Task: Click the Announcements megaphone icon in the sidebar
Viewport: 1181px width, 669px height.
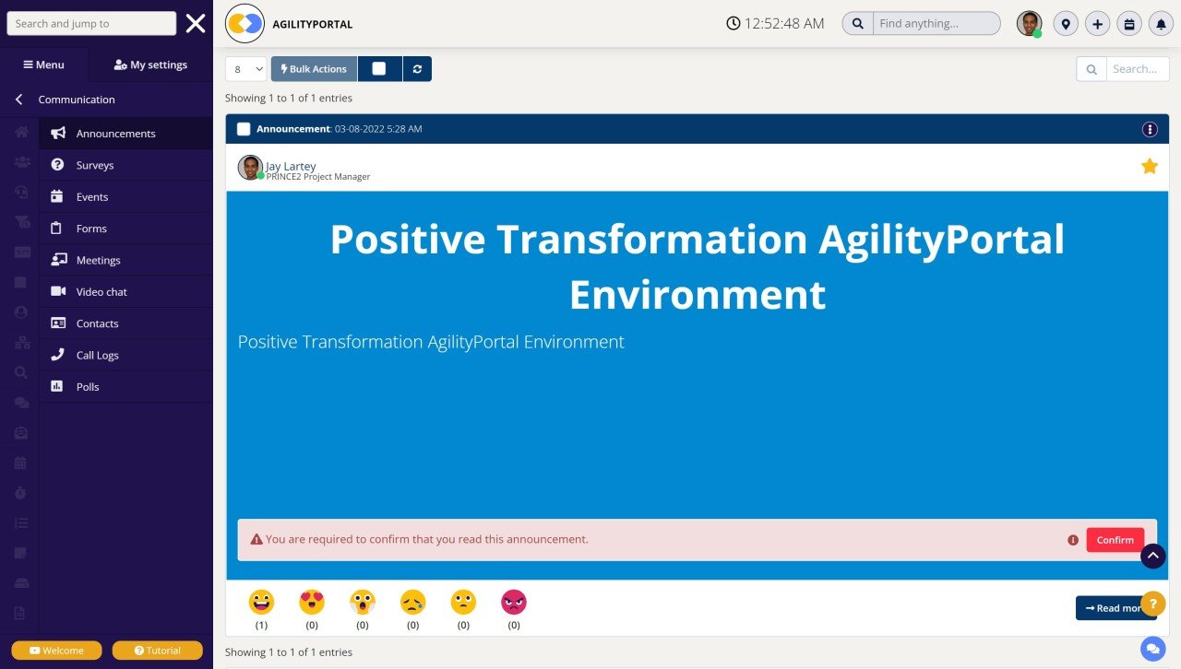Action: [56, 133]
